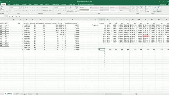Expand the cell Styles gallery

click(x=130, y=11)
